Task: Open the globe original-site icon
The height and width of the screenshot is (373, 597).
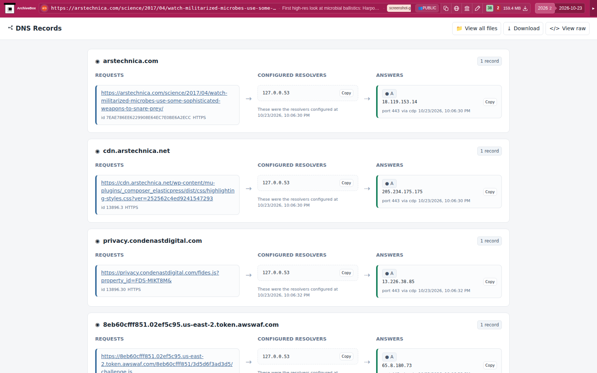Action: click(456, 8)
